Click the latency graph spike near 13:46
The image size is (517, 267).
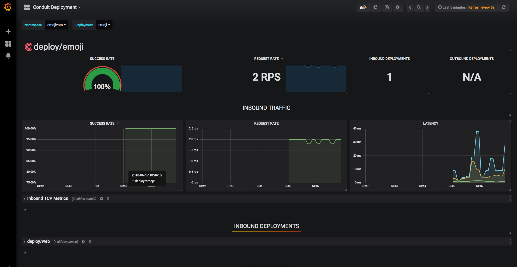coord(477,132)
